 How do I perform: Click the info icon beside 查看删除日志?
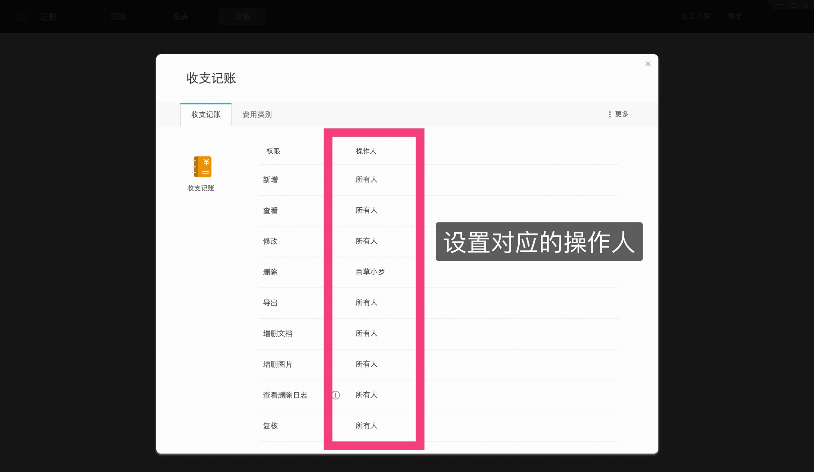coord(336,395)
